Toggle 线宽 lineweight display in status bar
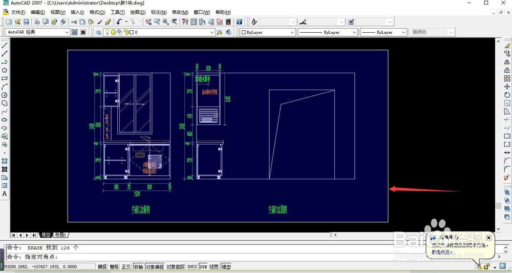 (x=214, y=267)
